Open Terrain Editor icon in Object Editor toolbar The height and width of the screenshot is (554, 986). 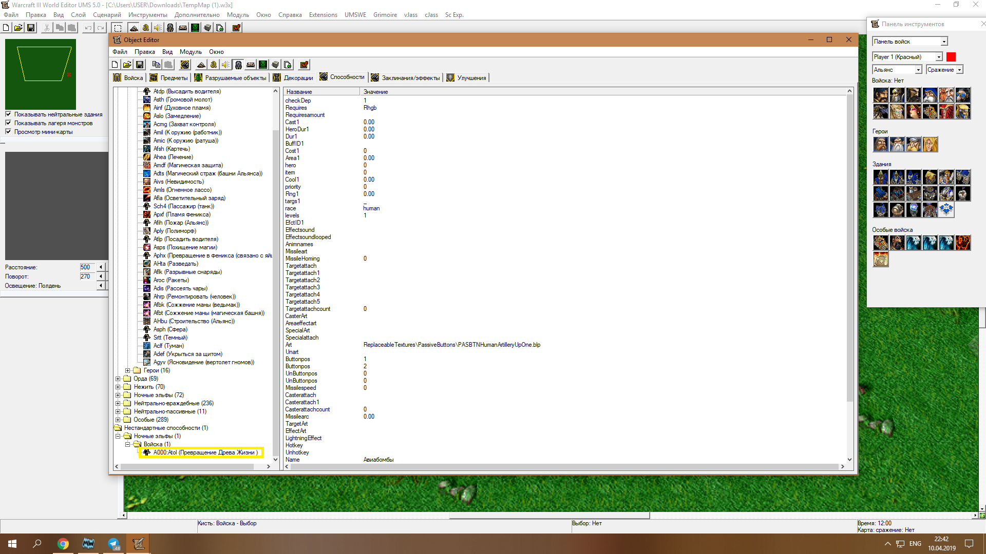click(x=201, y=65)
